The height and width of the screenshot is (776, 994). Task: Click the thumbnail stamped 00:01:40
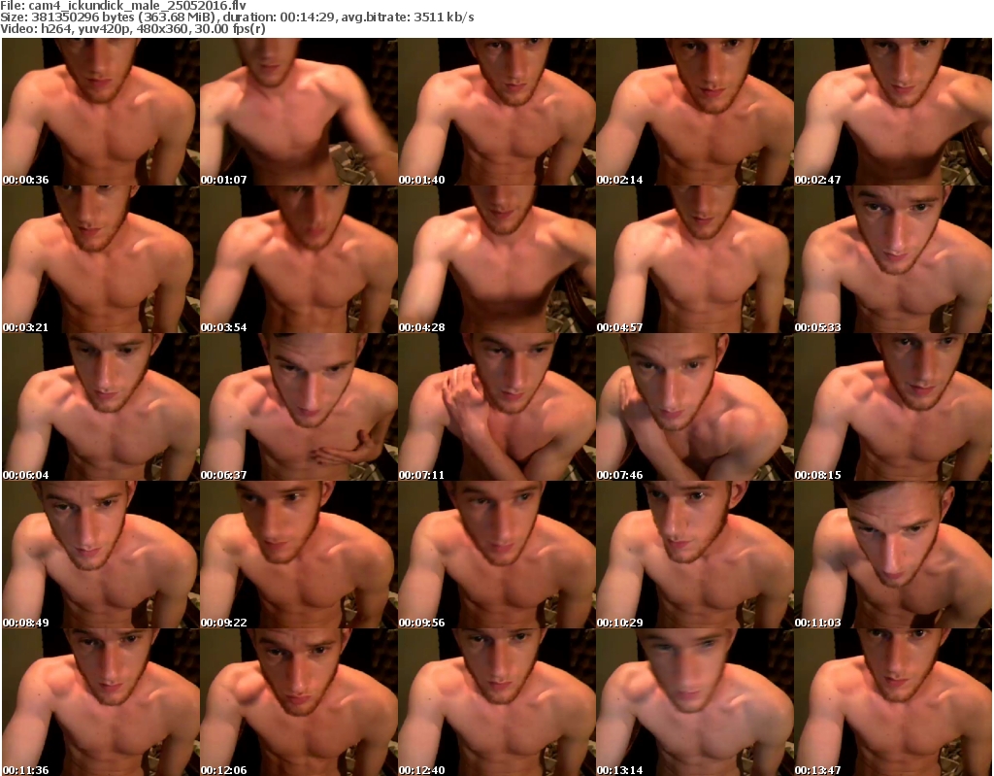point(497,112)
